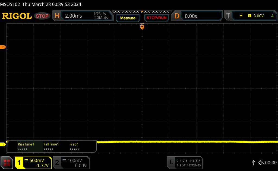Click the RiseTime1 measurement
Screen dimensions: 278x171
tap(26, 147)
